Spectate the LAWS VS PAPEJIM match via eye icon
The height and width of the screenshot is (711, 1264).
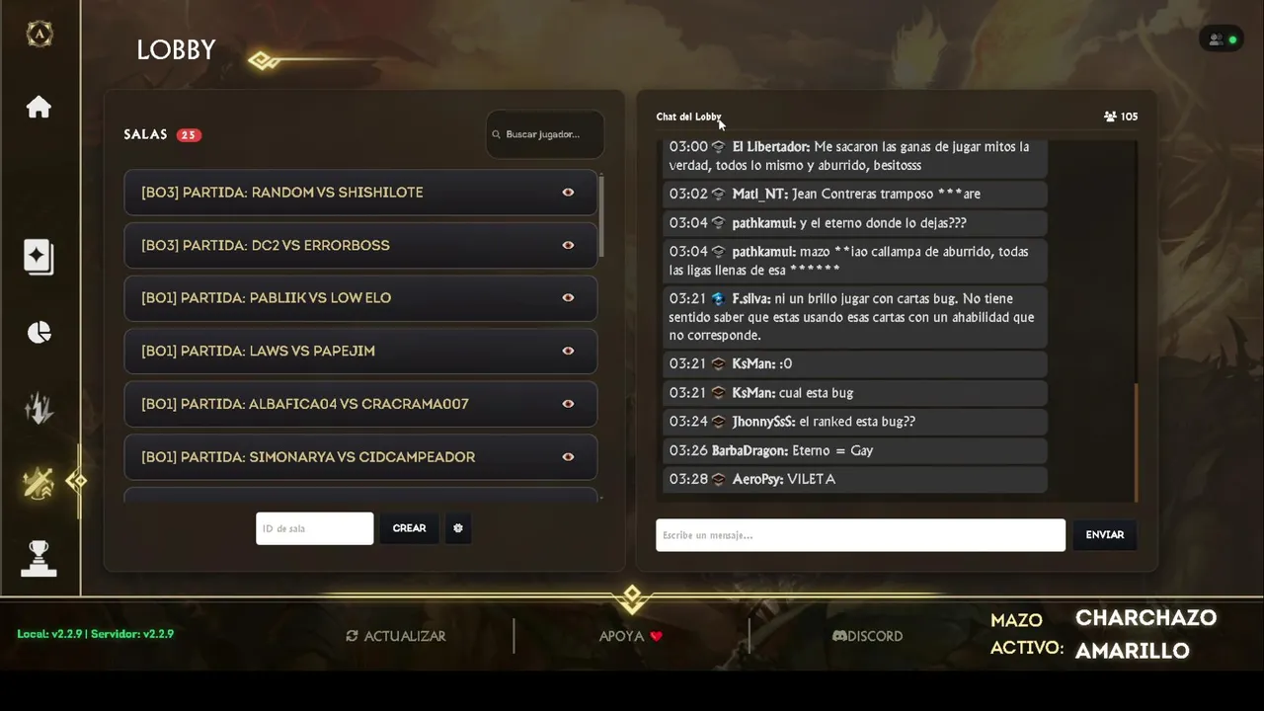pyautogui.click(x=568, y=351)
